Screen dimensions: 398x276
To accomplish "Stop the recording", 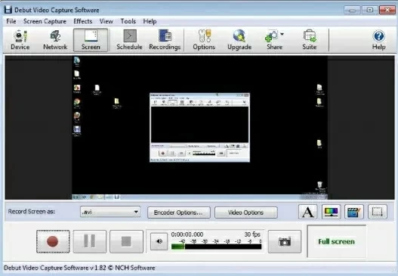I will (x=126, y=241).
